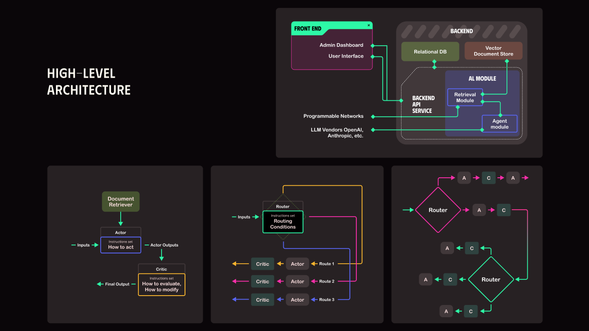Select User Interface in the Front End panel
The width and height of the screenshot is (589, 331).
[x=346, y=56]
